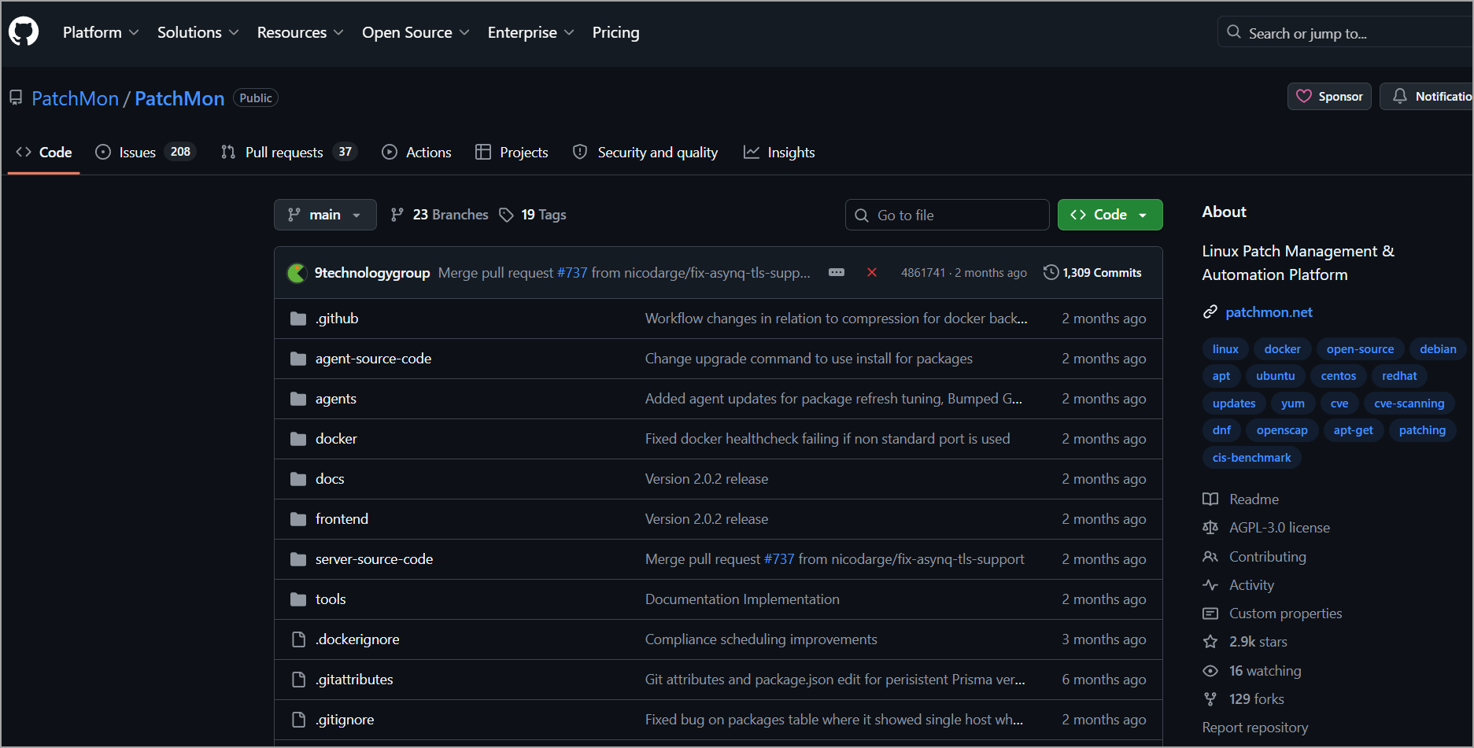Expand the Resources menu
The width and height of the screenshot is (1474, 748).
pyautogui.click(x=300, y=32)
